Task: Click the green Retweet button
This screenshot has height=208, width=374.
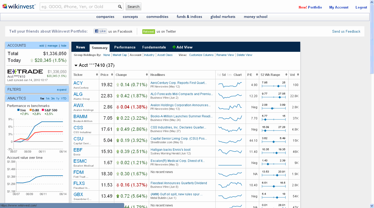Action: pyautogui.click(x=149, y=31)
